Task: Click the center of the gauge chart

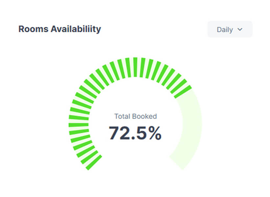Action: [135, 125]
